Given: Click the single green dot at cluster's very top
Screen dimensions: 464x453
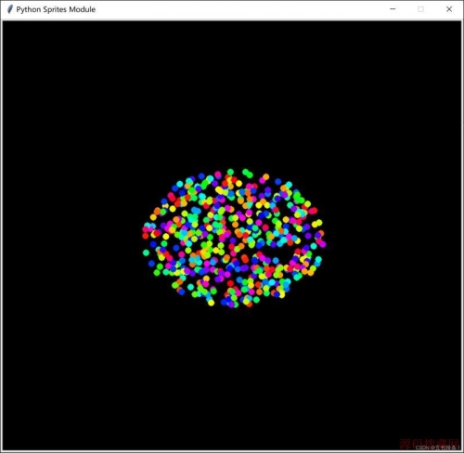Looking at the screenshot, I should pyautogui.click(x=230, y=172).
